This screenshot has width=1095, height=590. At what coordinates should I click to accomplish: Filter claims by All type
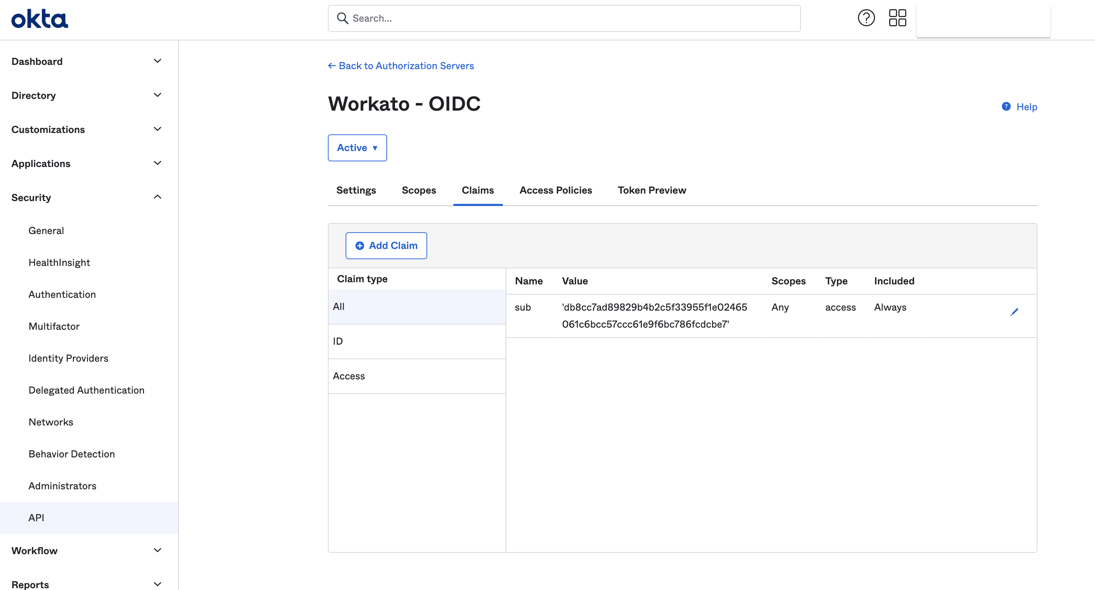pos(417,307)
